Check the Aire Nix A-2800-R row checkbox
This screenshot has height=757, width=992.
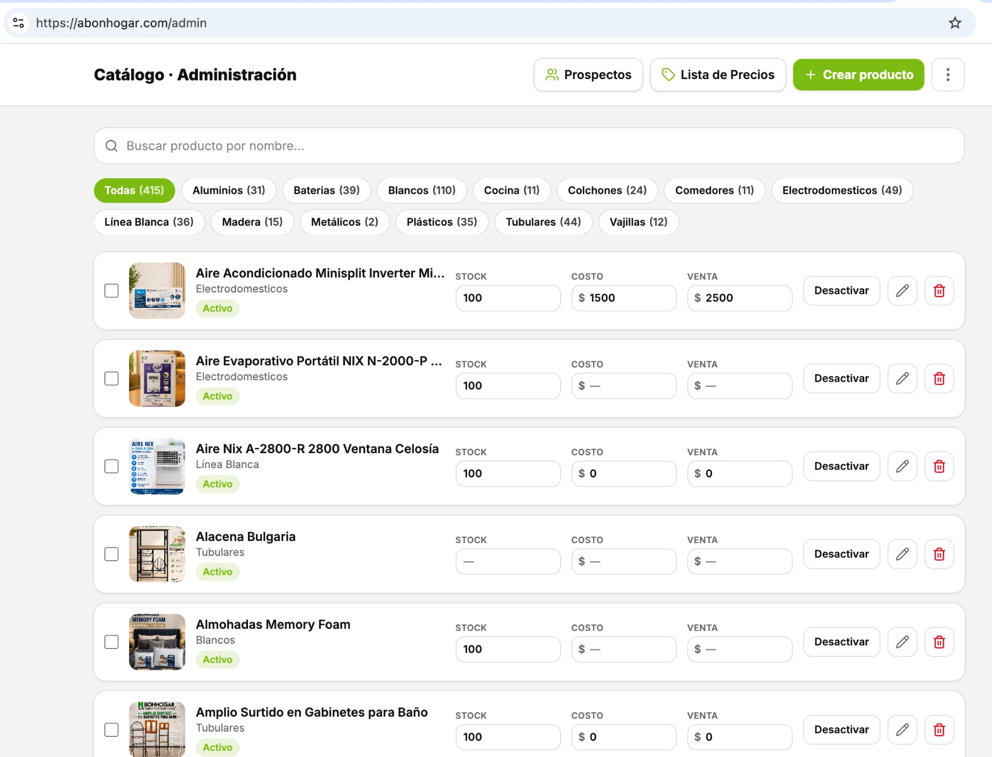112,466
